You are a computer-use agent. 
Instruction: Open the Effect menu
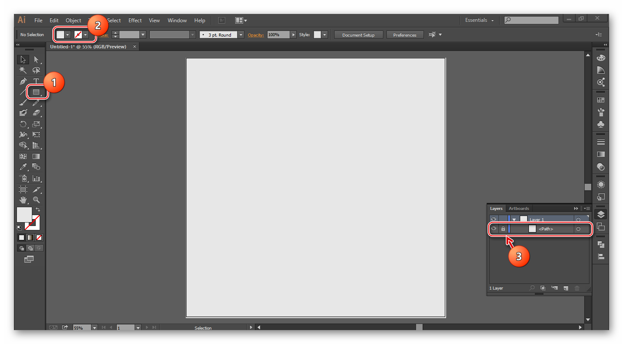(x=135, y=20)
